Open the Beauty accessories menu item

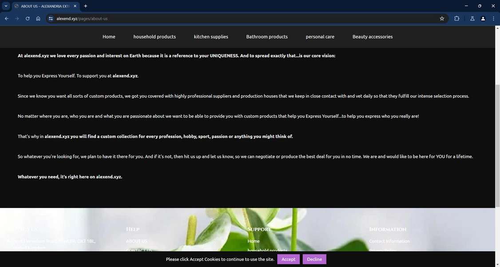coord(373,37)
